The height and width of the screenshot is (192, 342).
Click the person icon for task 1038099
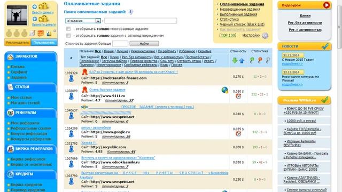tap(71, 96)
